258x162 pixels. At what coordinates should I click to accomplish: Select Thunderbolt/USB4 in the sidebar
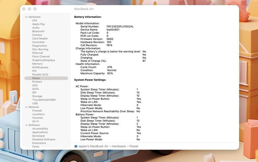pyautogui.click(x=44, y=100)
